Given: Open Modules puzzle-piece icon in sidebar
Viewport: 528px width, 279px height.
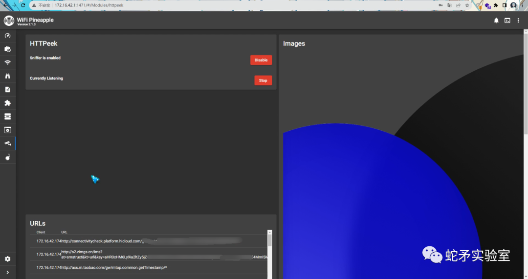Looking at the screenshot, I should [x=7, y=103].
